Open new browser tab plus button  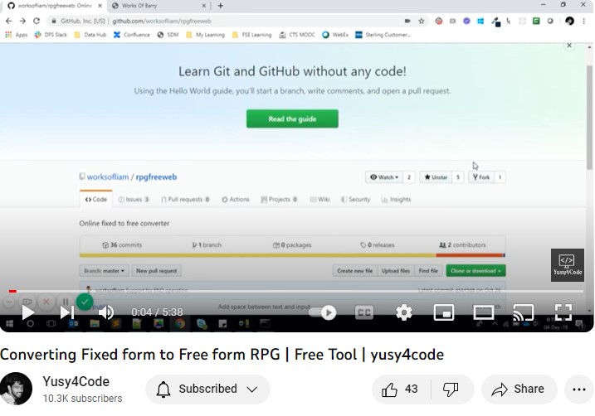coord(221,6)
